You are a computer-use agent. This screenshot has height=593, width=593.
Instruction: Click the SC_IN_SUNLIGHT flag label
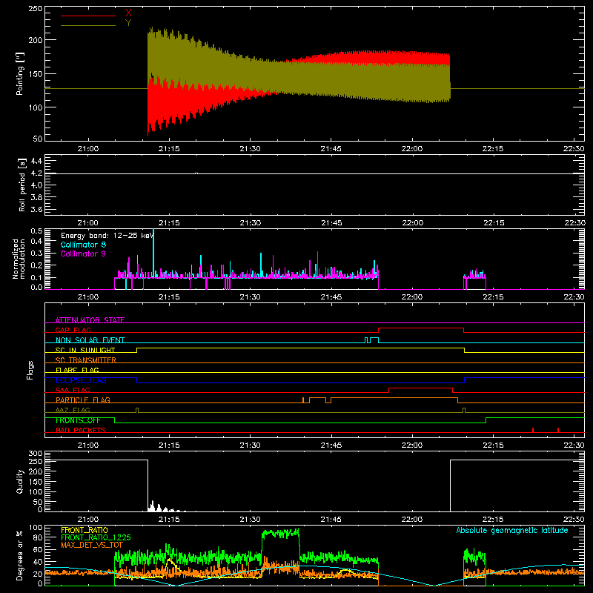click(85, 350)
